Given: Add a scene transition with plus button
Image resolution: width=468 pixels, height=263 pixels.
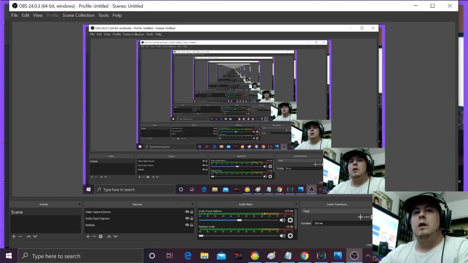Looking at the screenshot, I should pyautogui.click(x=360, y=217).
